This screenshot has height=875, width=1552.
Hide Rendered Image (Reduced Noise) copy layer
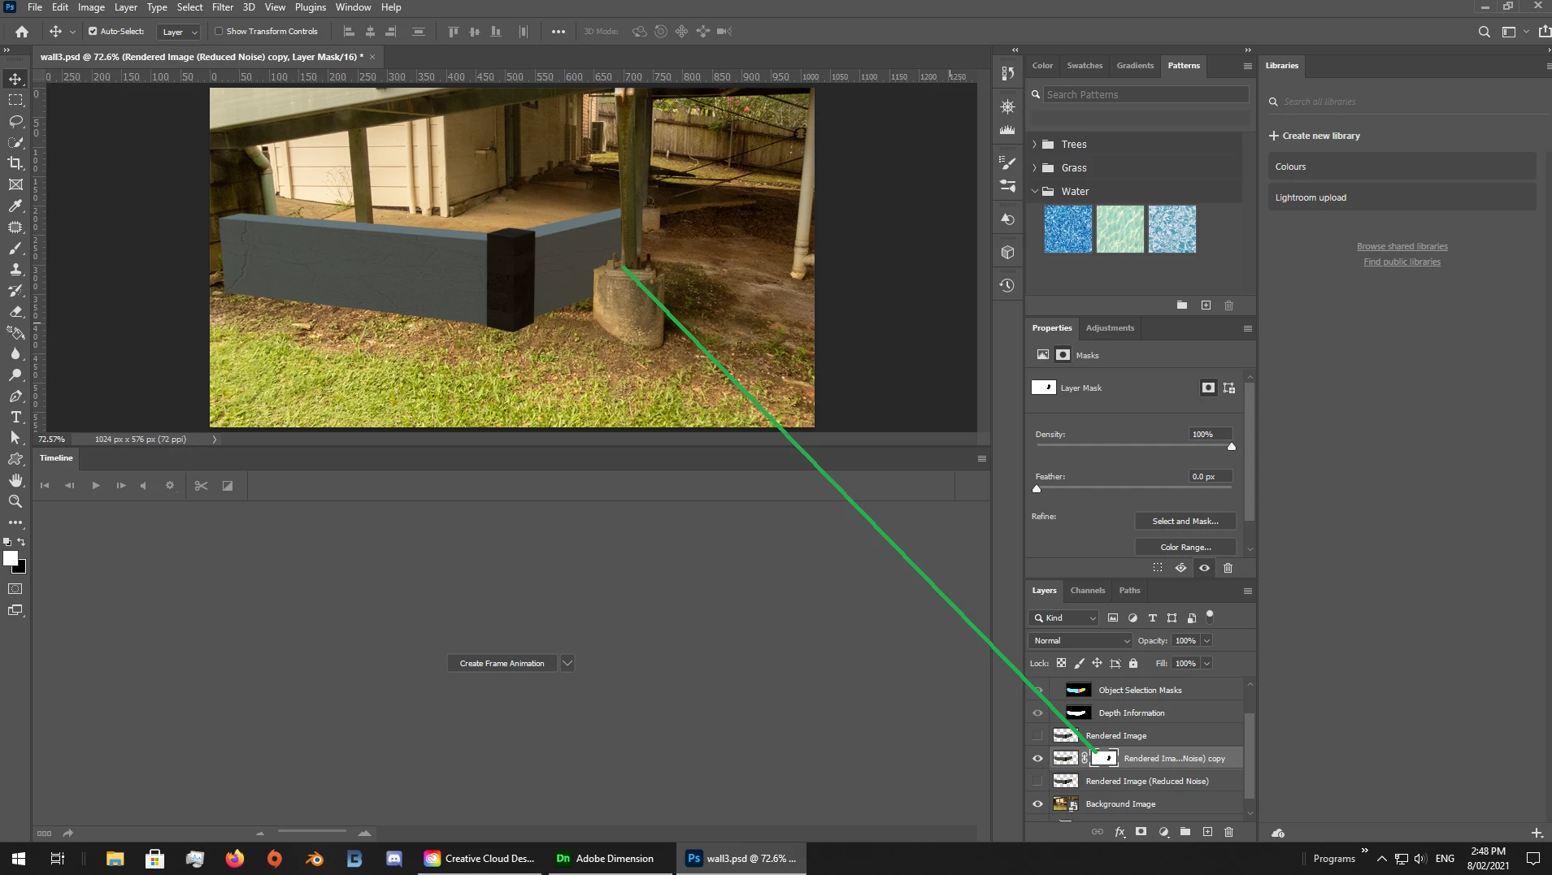[1037, 759]
